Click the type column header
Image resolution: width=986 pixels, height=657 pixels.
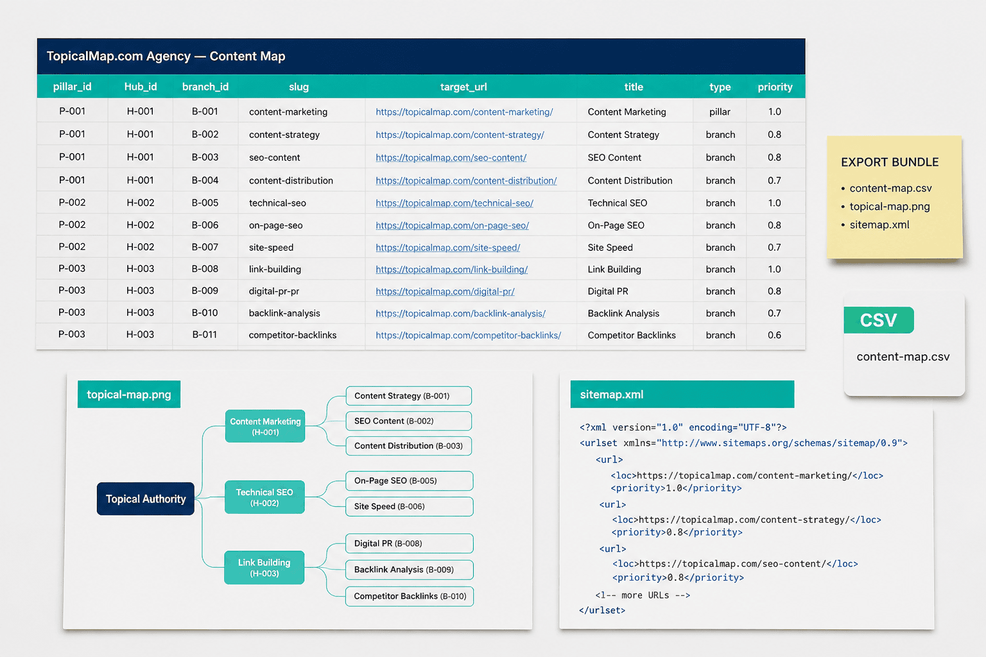tap(720, 87)
